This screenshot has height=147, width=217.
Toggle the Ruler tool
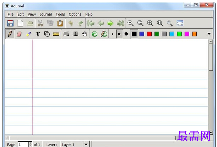pos(56,34)
